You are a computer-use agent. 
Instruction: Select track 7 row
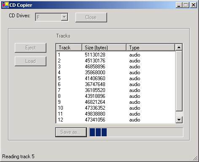pyautogui.click(x=116, y=90)
